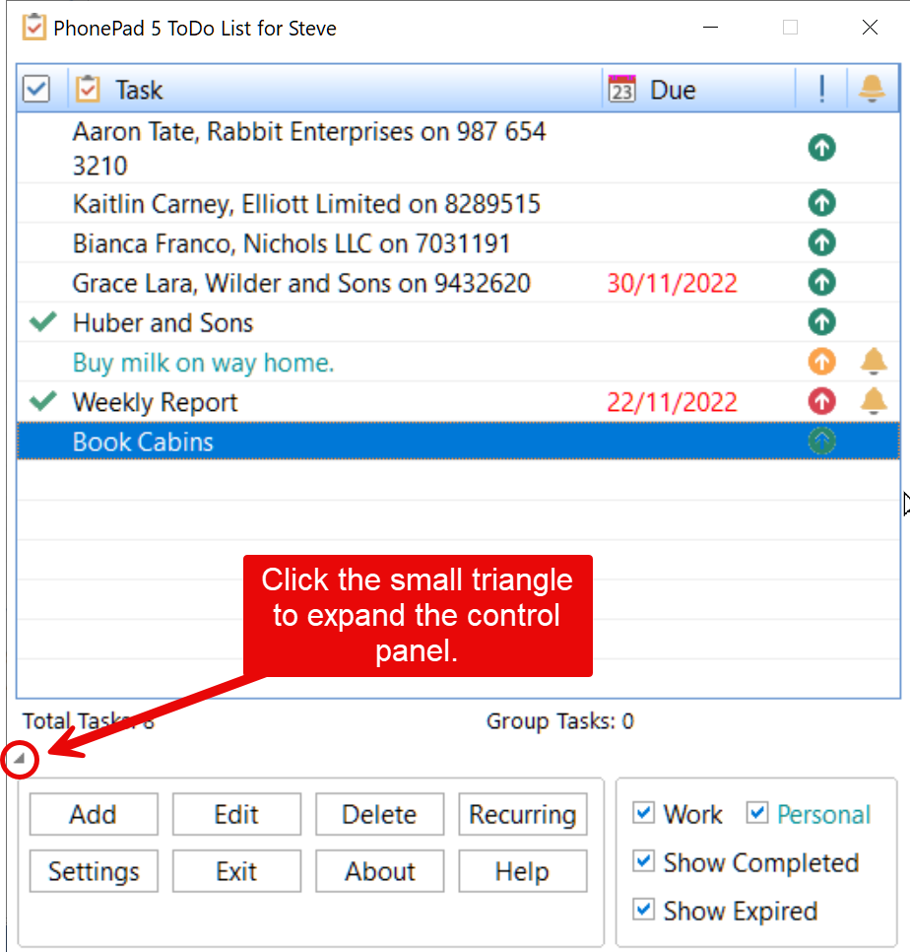Click the 22/11/2022 due date
The image size is (910, 952).
click(673, 402)
